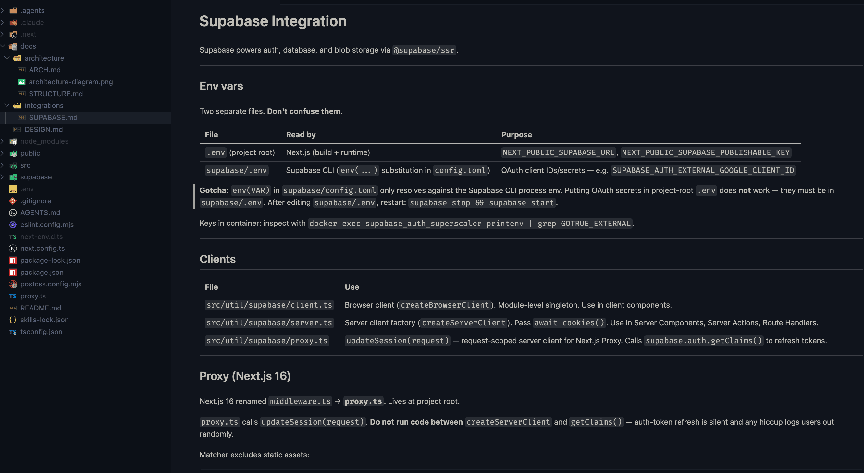Screen dimensions: 864x473
Task: Click the markdown icon beside ARCH.md
Action: click(21, 70)
